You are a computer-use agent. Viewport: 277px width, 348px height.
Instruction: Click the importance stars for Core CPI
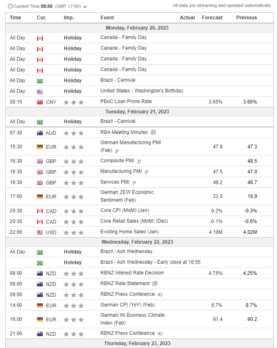[74, 211]
